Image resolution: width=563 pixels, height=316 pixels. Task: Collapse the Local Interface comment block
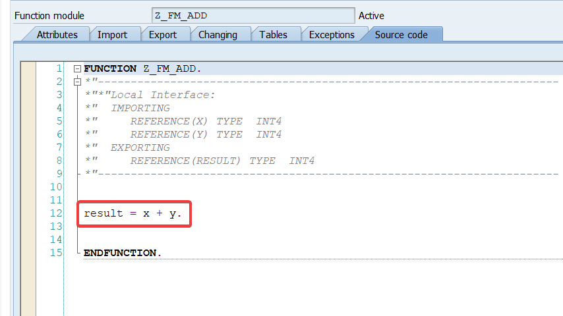77,82
